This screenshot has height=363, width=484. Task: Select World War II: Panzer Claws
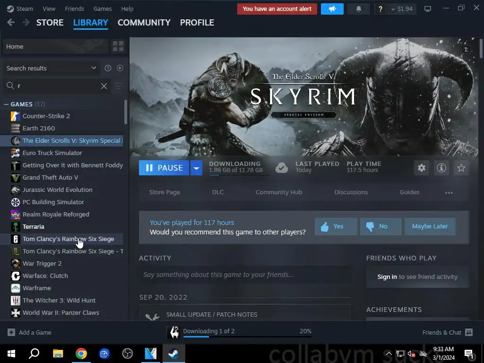click(x=62, y=313)
